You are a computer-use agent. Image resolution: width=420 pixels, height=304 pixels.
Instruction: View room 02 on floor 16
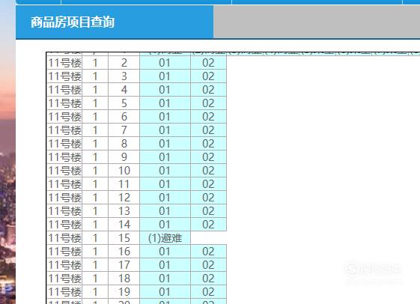pyautogui.click(x=208, y=252)
